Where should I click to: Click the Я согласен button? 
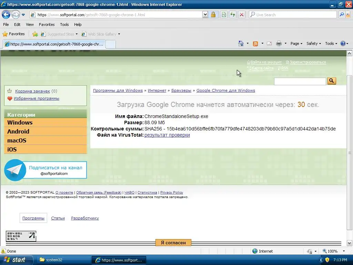click(x=173, y=243)
